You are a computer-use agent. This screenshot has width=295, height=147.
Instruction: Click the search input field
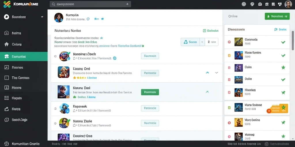(x=90, y=4)
